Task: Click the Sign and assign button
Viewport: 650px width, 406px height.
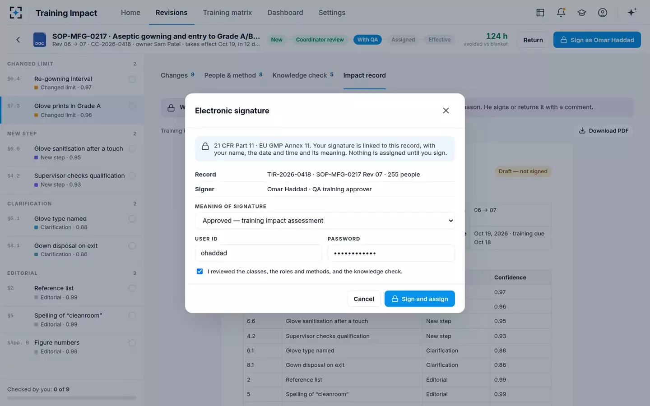Action: coord(420,299)
